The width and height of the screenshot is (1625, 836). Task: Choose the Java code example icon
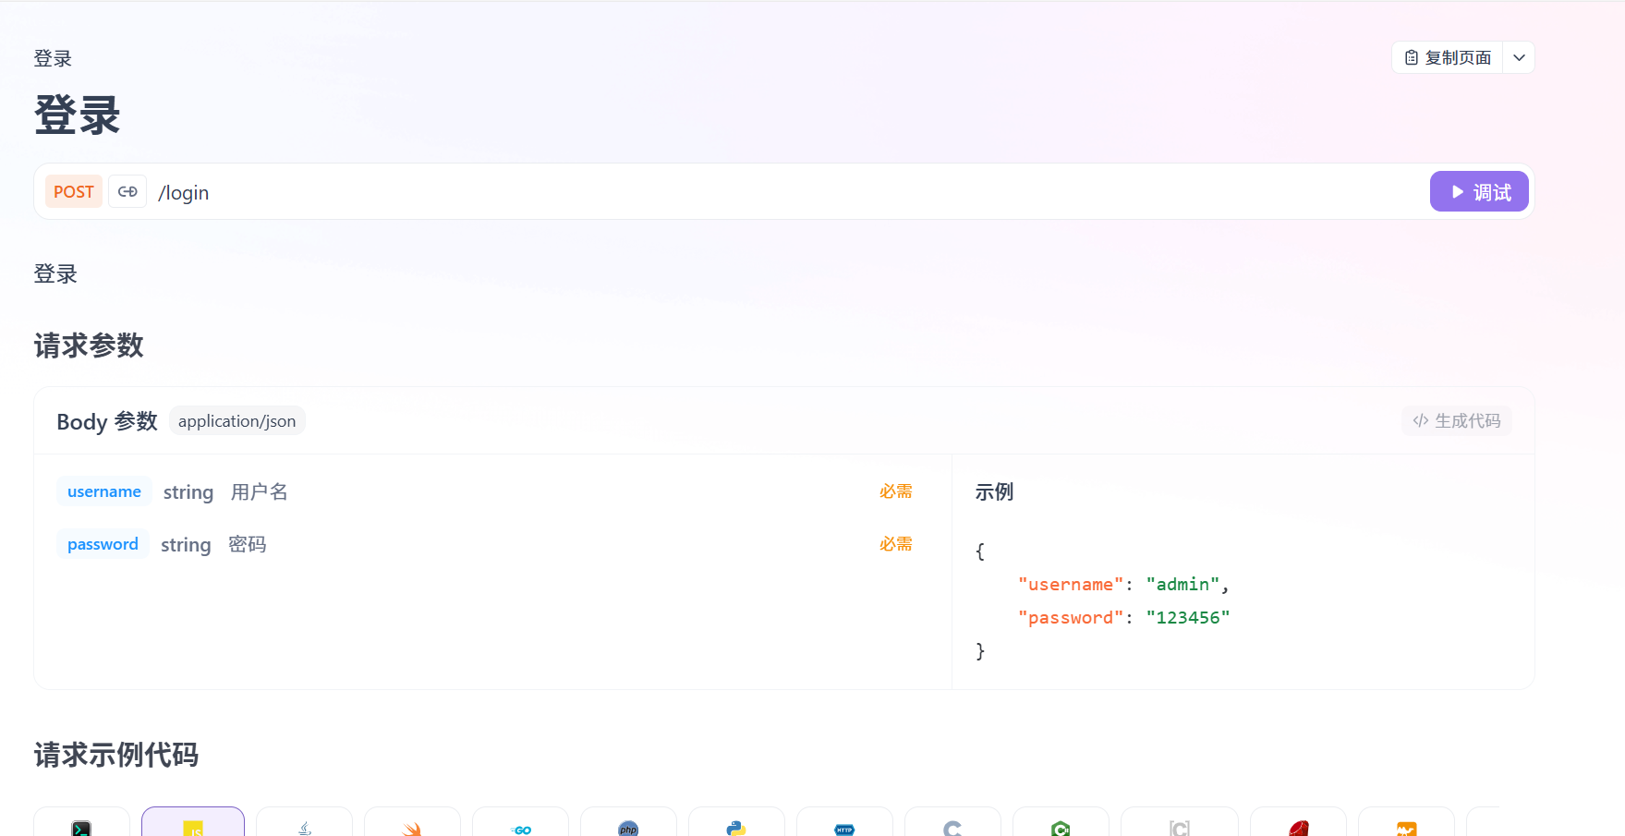305,827
